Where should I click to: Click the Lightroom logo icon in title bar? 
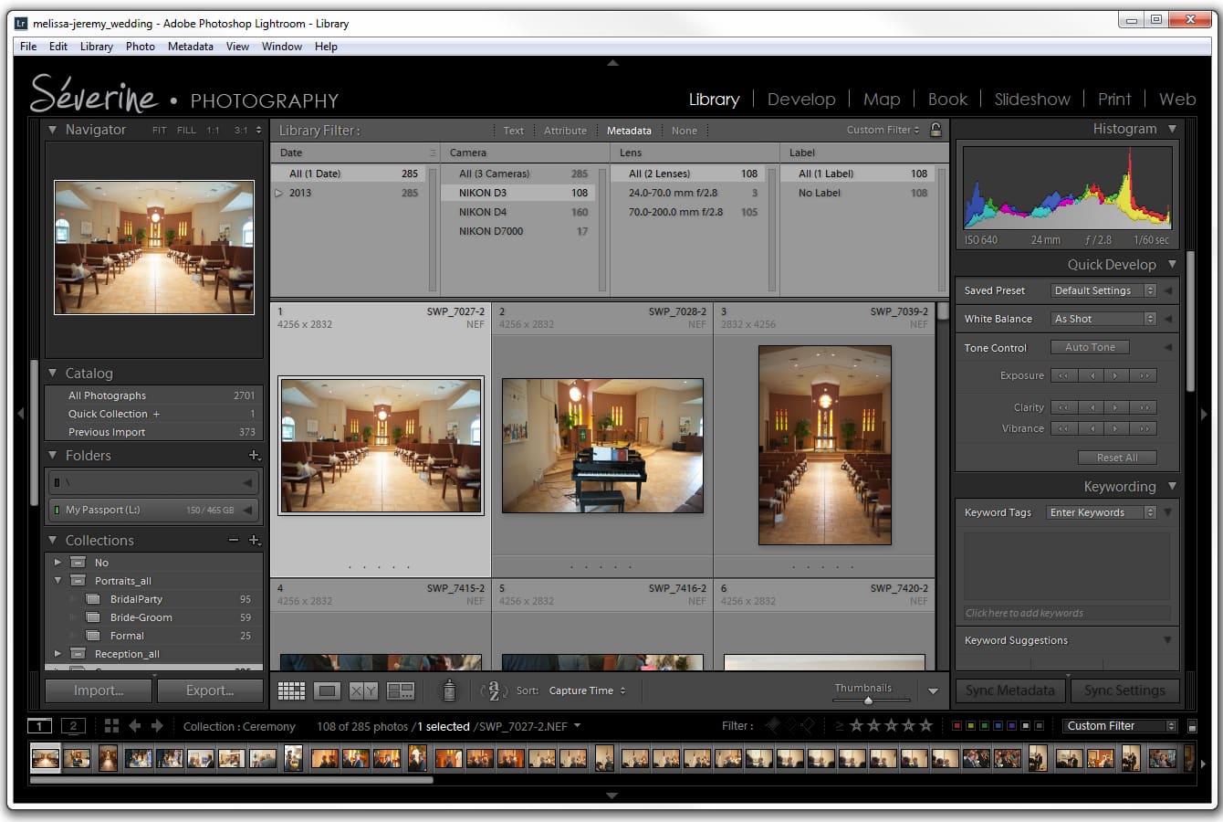tap(20, 23)
